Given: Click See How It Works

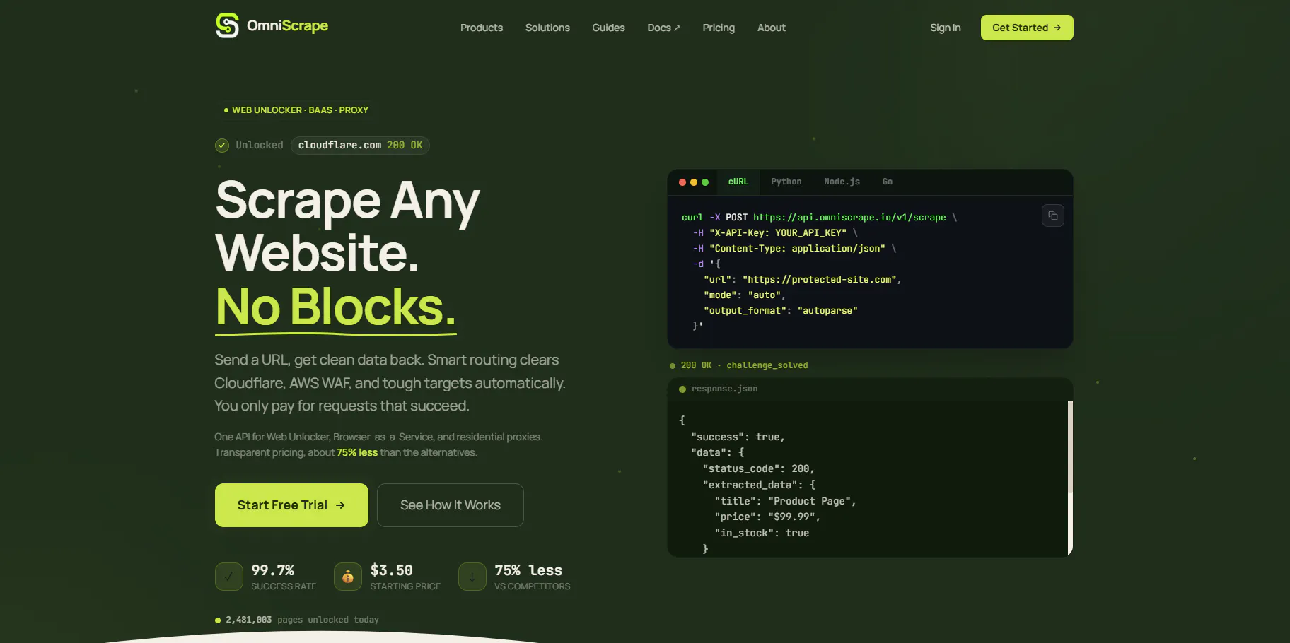Looking at the screenshot, I should [451, 505].
